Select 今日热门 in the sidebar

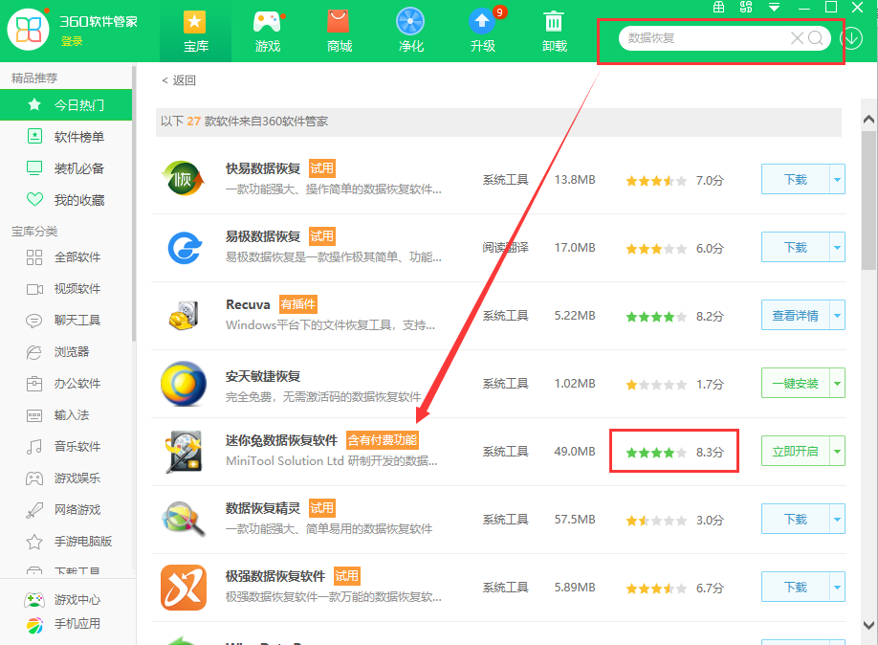[66, 105]
